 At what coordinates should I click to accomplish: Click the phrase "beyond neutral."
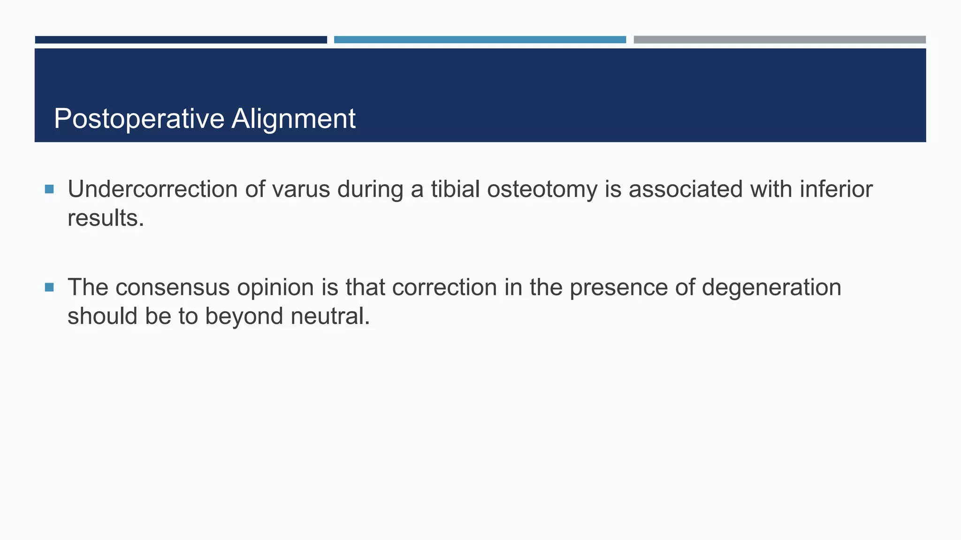tap(287, 316)
